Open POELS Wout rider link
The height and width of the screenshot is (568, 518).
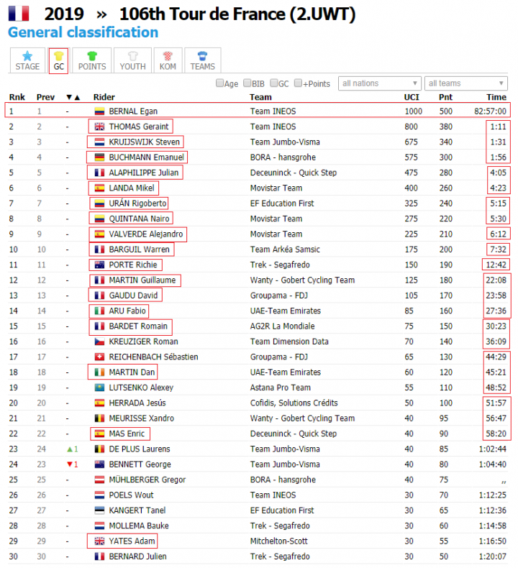tap(131, 495)
